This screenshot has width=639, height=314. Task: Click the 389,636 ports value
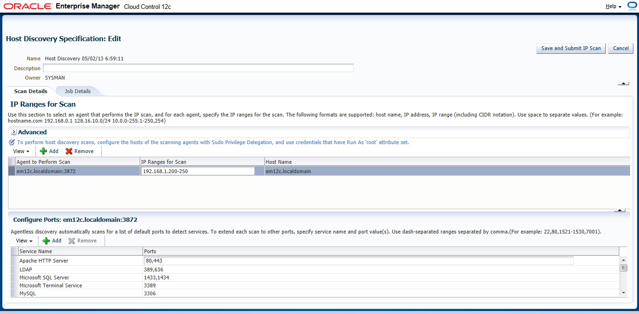click(x=153, y=270)
